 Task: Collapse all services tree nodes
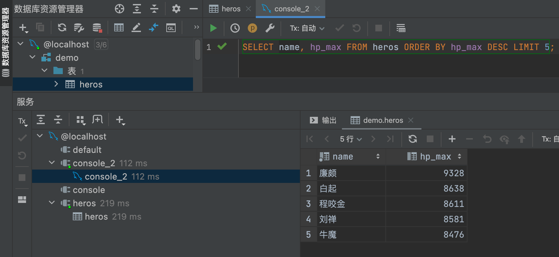pyautogui.click(x=58, y=119)
